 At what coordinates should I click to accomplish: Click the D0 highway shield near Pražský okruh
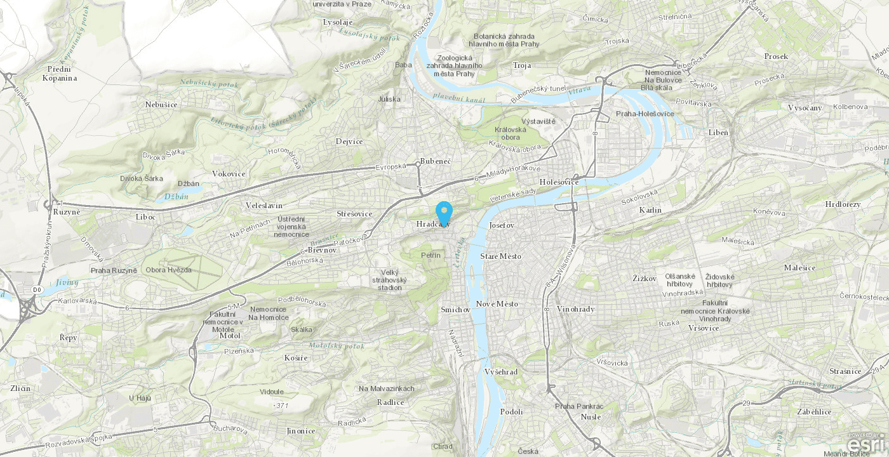(x=37, y=289)
